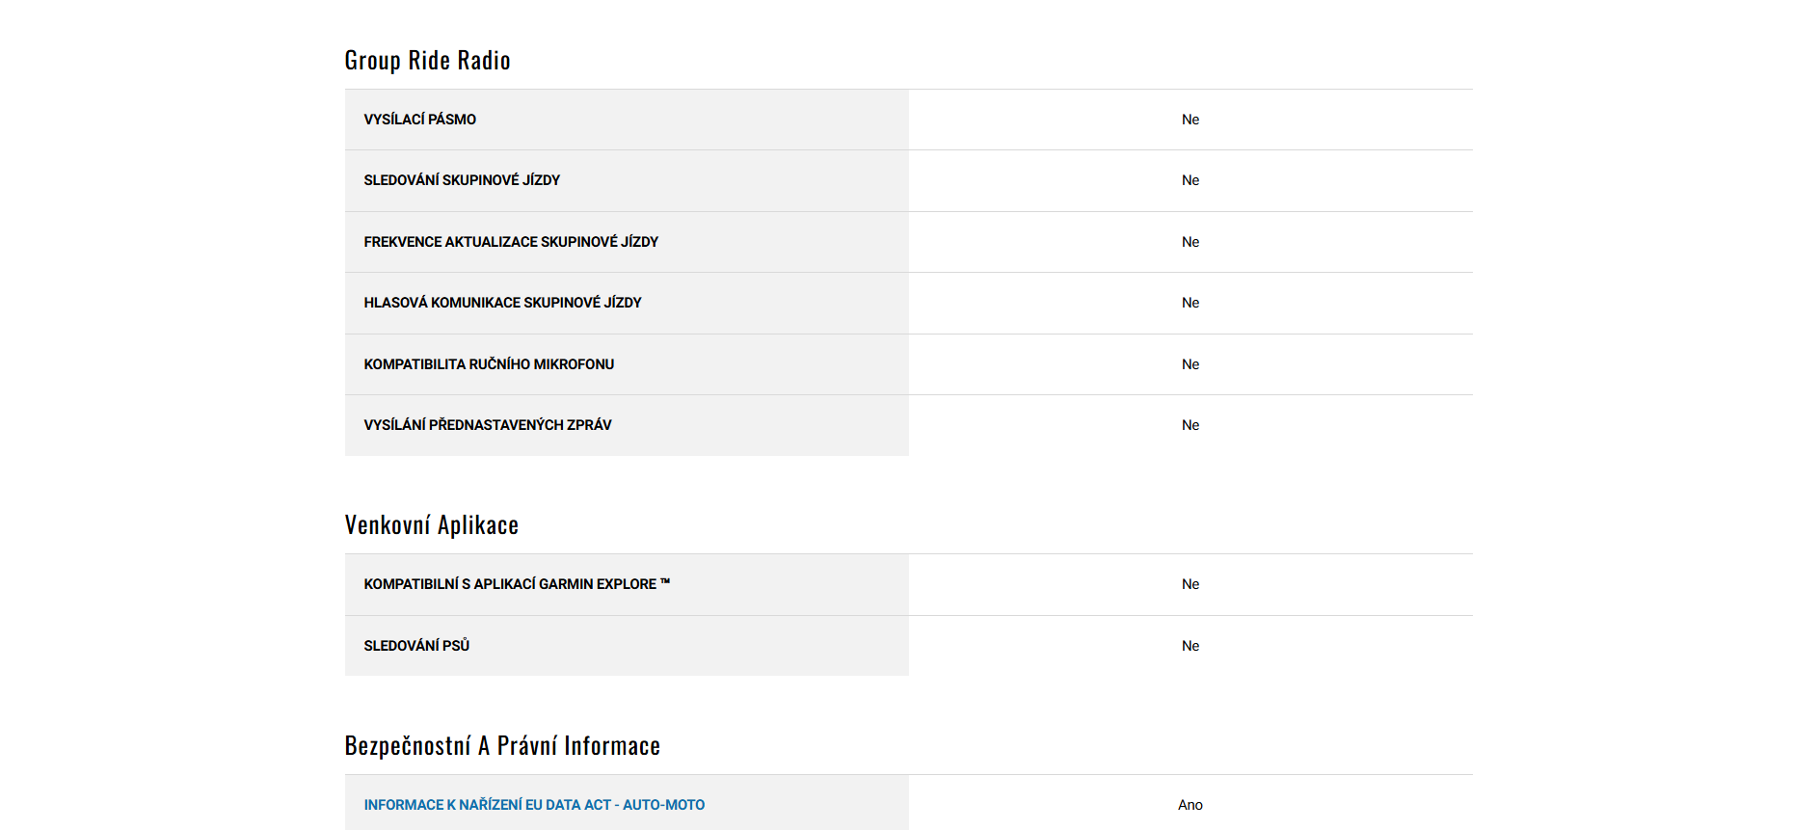The height and width of the screenshot is (830, 1819).
Task: Click the Venkovní Aplikace section heading
Action: tap(431, 525)
